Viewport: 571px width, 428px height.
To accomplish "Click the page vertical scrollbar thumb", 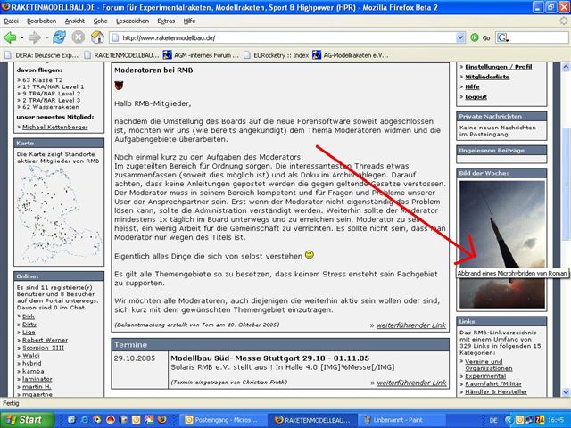I will pyautogui.click(x=566, y=184).
